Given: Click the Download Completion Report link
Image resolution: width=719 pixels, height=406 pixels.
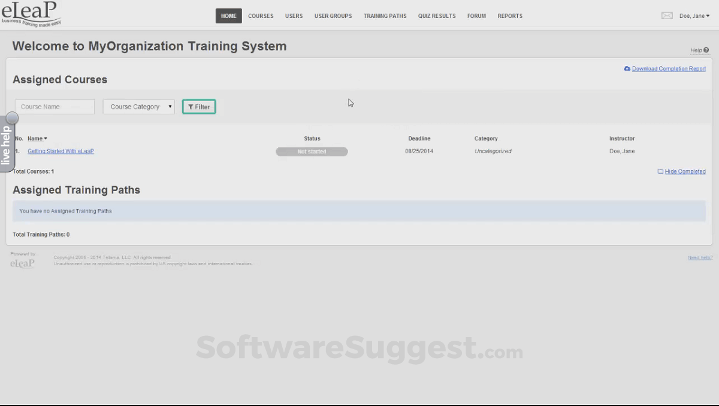Looking at the screenshot, I should click(x=669, y=68).
